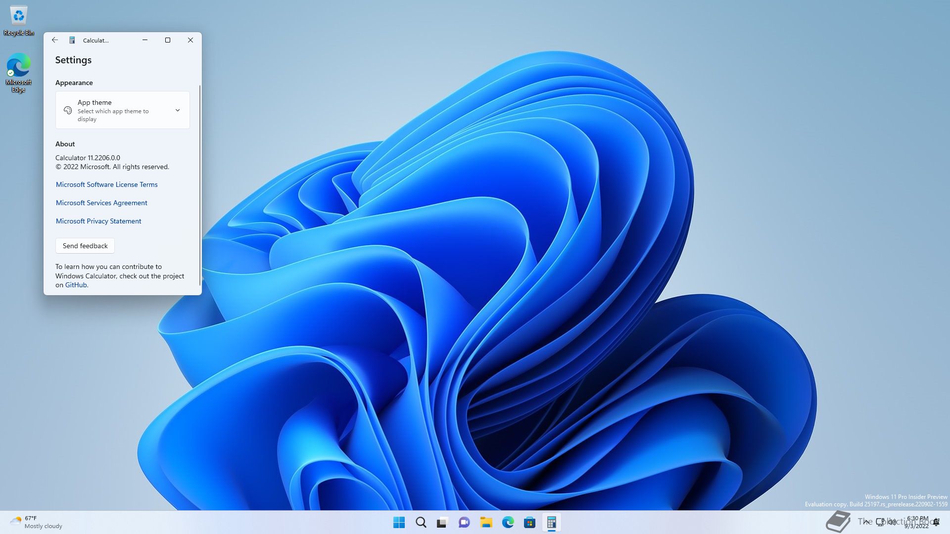Click the App theme palette icon
Image resolution: width=950 pixels, height=534 pixels.
pos(68,110)
